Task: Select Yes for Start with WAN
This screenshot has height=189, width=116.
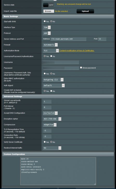Action: (x=45, y=21)
